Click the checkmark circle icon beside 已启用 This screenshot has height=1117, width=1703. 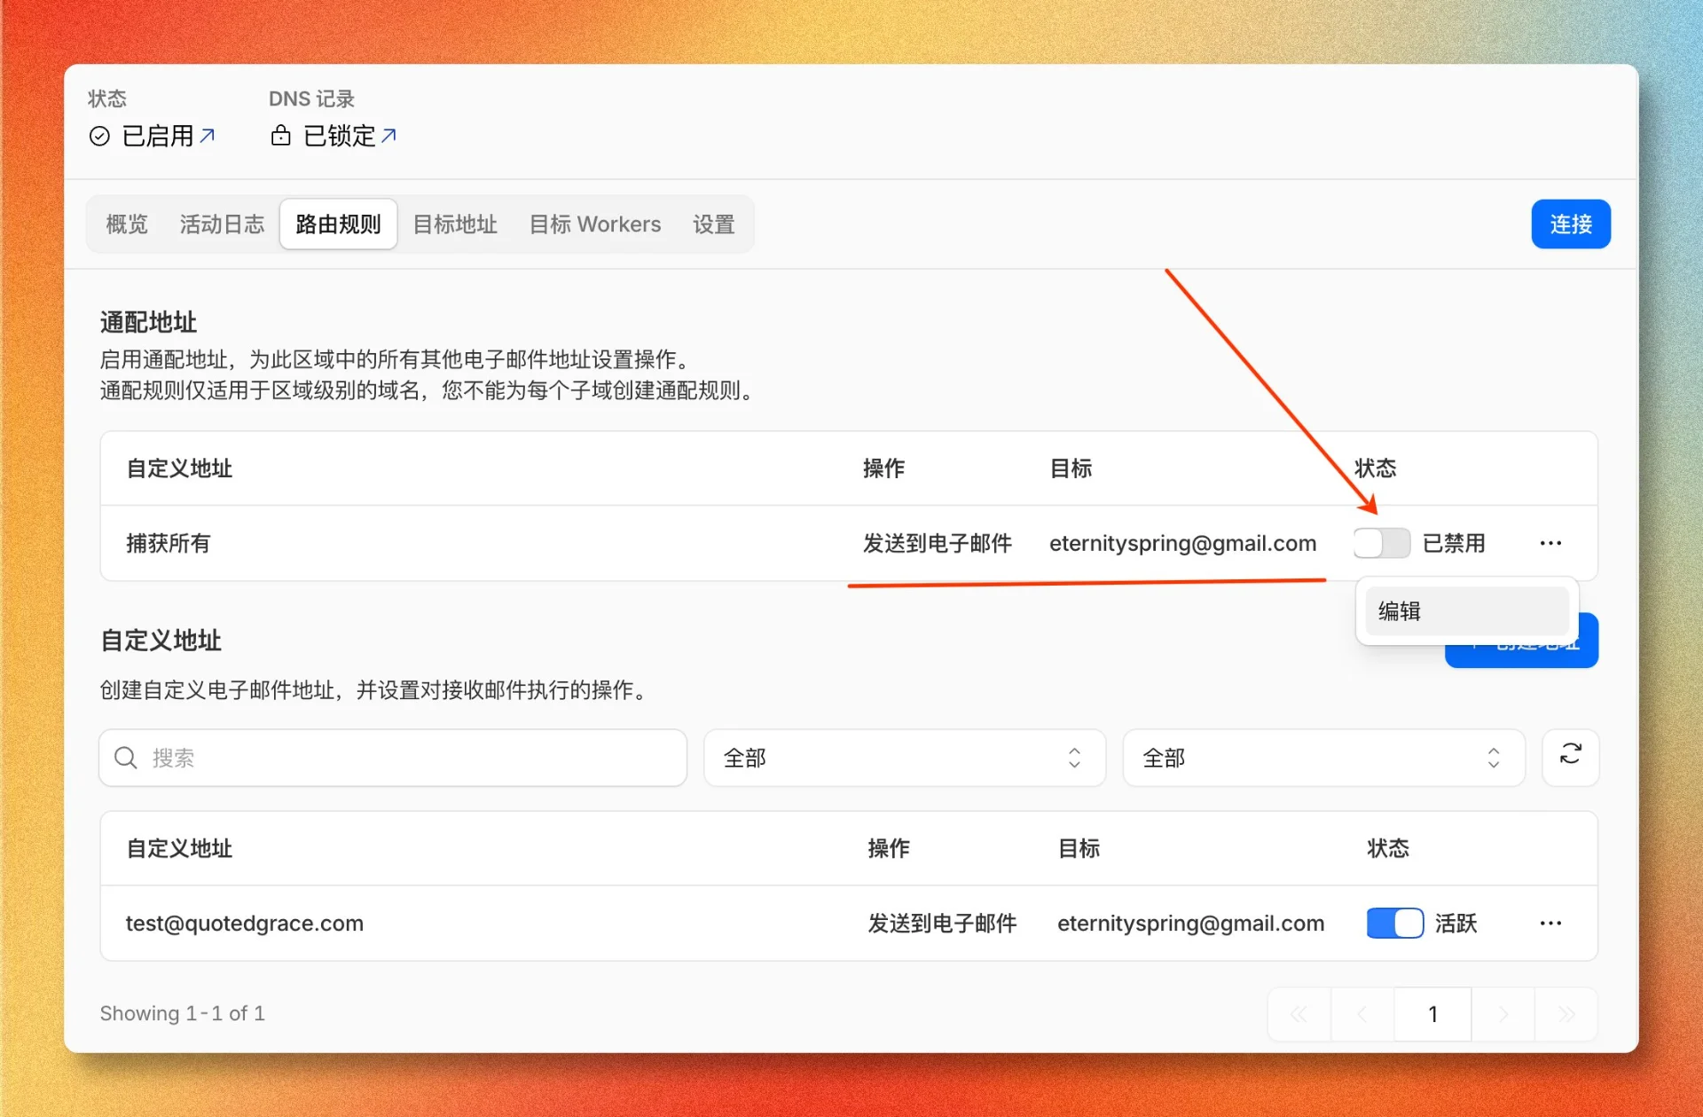[99, 136]
